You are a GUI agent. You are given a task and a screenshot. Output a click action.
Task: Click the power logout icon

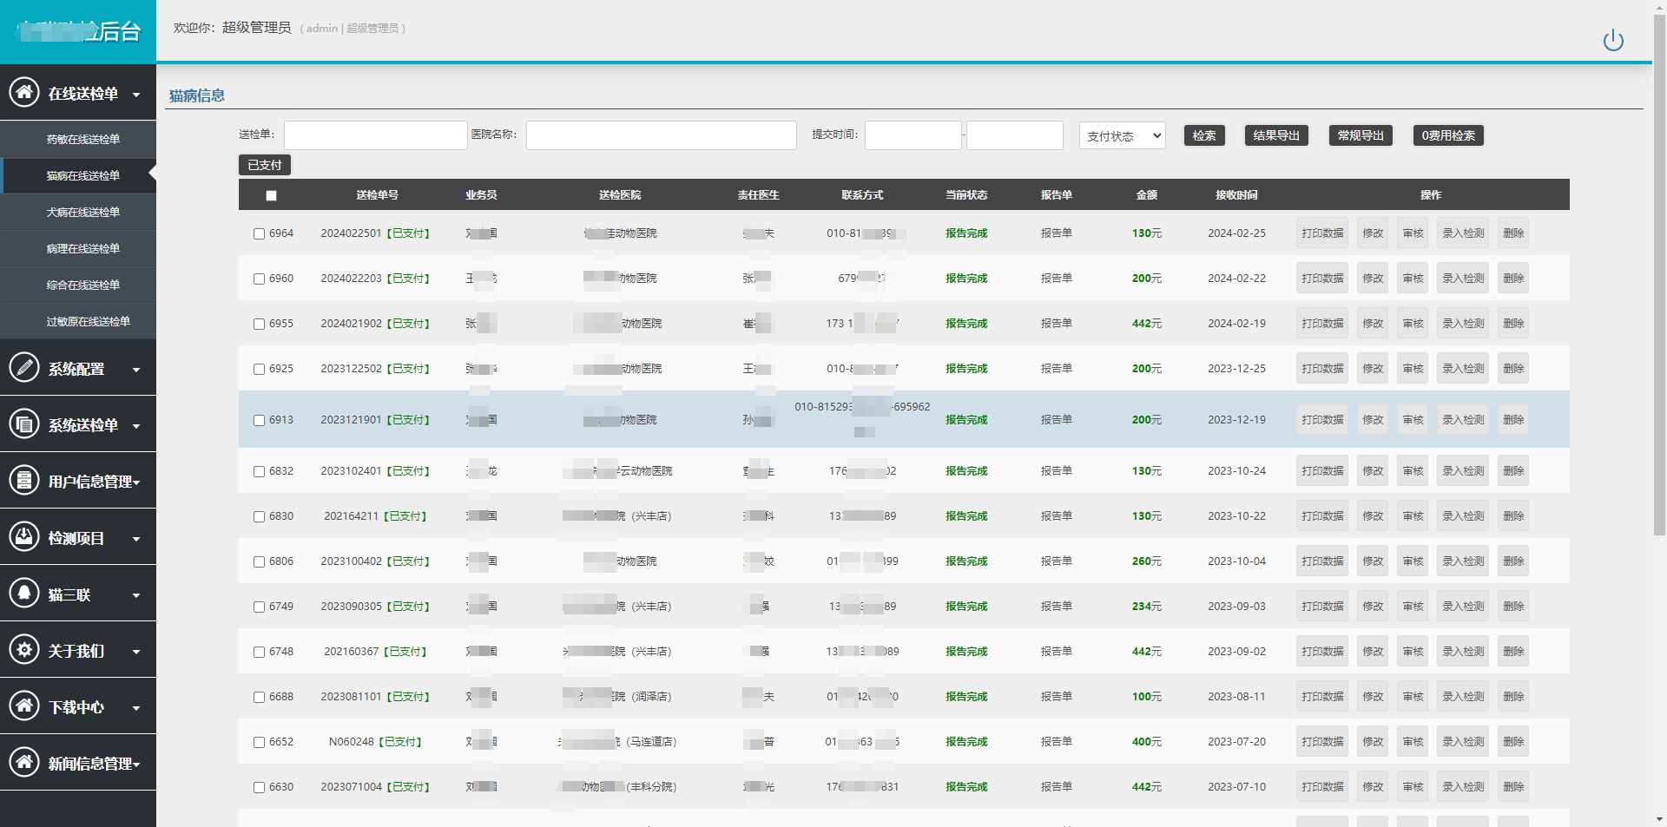1613,41
